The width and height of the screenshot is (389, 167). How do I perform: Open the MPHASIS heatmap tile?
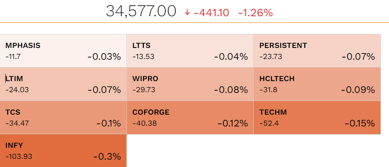coord(63,51)
